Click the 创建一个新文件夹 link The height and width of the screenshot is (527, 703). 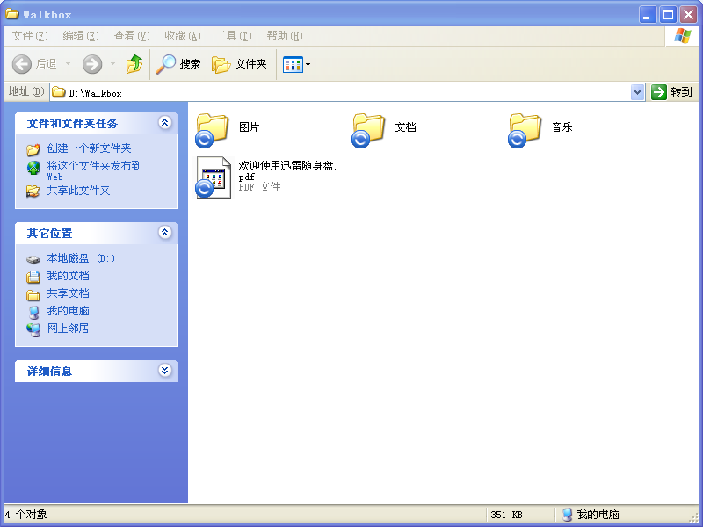click(x=90, y=148)
